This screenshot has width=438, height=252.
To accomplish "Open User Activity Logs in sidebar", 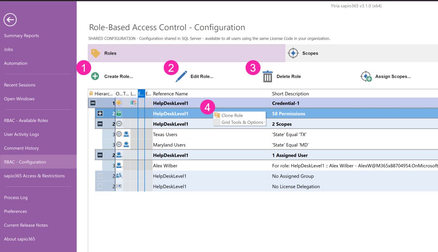I will [21, 134].
